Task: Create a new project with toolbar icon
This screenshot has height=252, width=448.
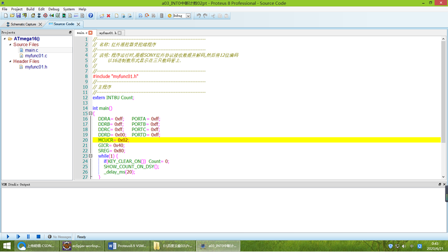Action: coord(6,16)
